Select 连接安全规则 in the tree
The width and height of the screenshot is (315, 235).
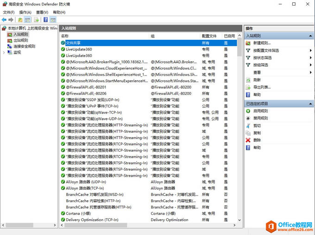24,46
